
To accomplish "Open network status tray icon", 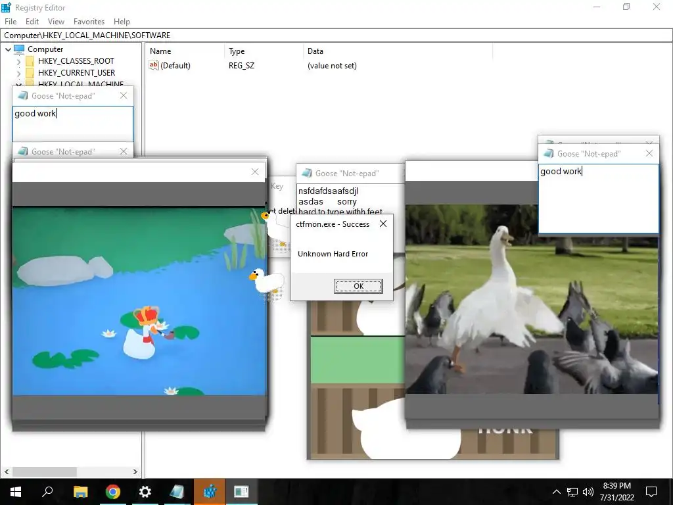I will coord(572,492).
